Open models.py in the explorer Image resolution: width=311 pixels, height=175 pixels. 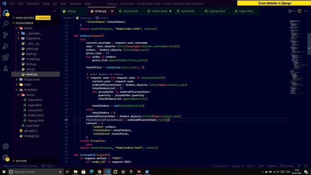tap(33, 59)
